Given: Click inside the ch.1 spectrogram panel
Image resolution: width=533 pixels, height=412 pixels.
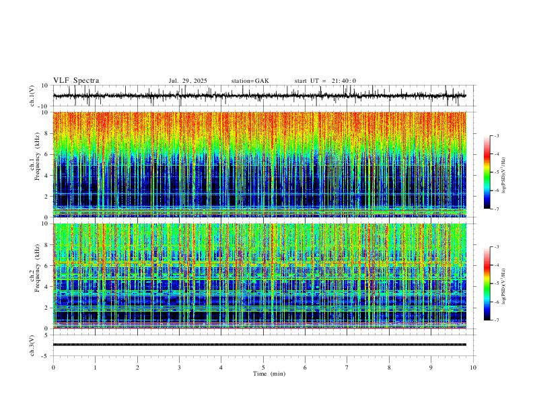Looking at the screenshot, I should [x=259, y=164].
